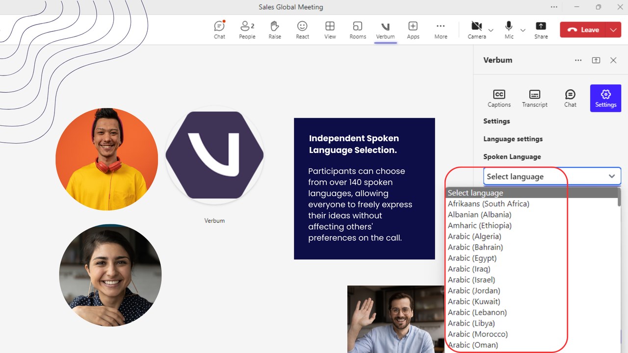Expand the Leave options arrow
Image resolution: width=628 pixels, height=353 pixels.
click(x=614, y=30)
